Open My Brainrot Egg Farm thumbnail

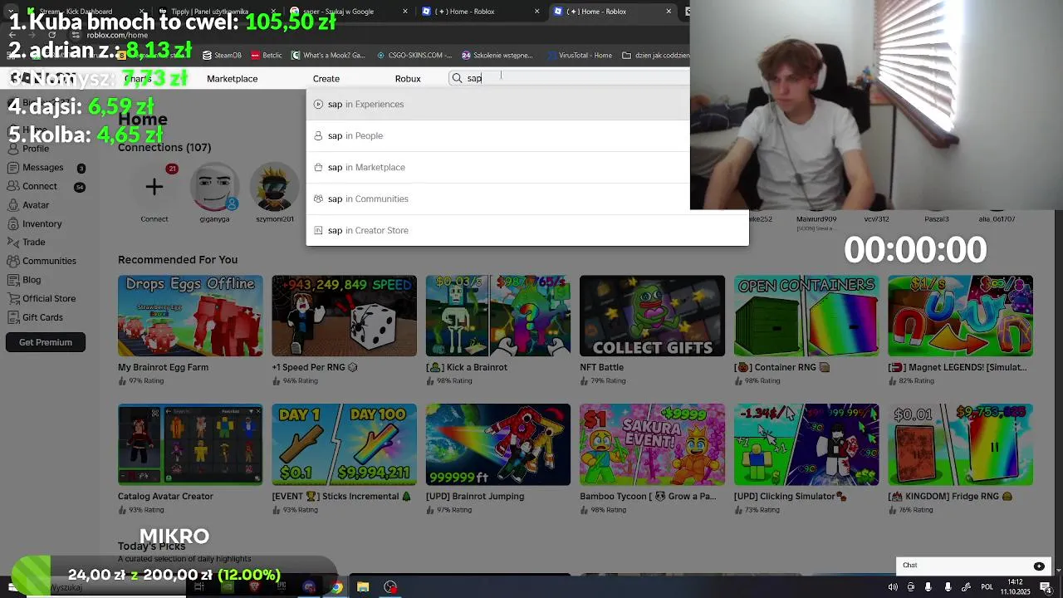pyautogui.click(x=190, y=316)
